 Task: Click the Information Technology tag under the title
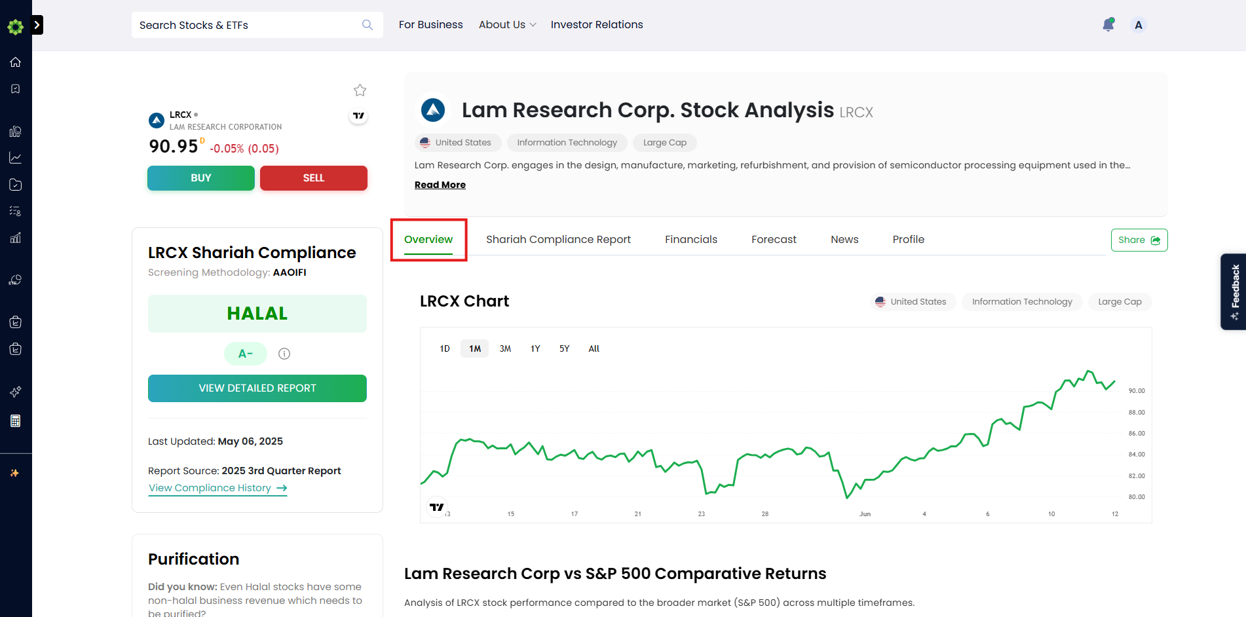click(567, 143)
